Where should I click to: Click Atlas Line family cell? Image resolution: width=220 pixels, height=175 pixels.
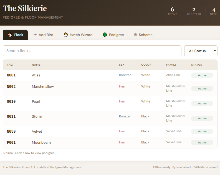(x=173, y=75)
